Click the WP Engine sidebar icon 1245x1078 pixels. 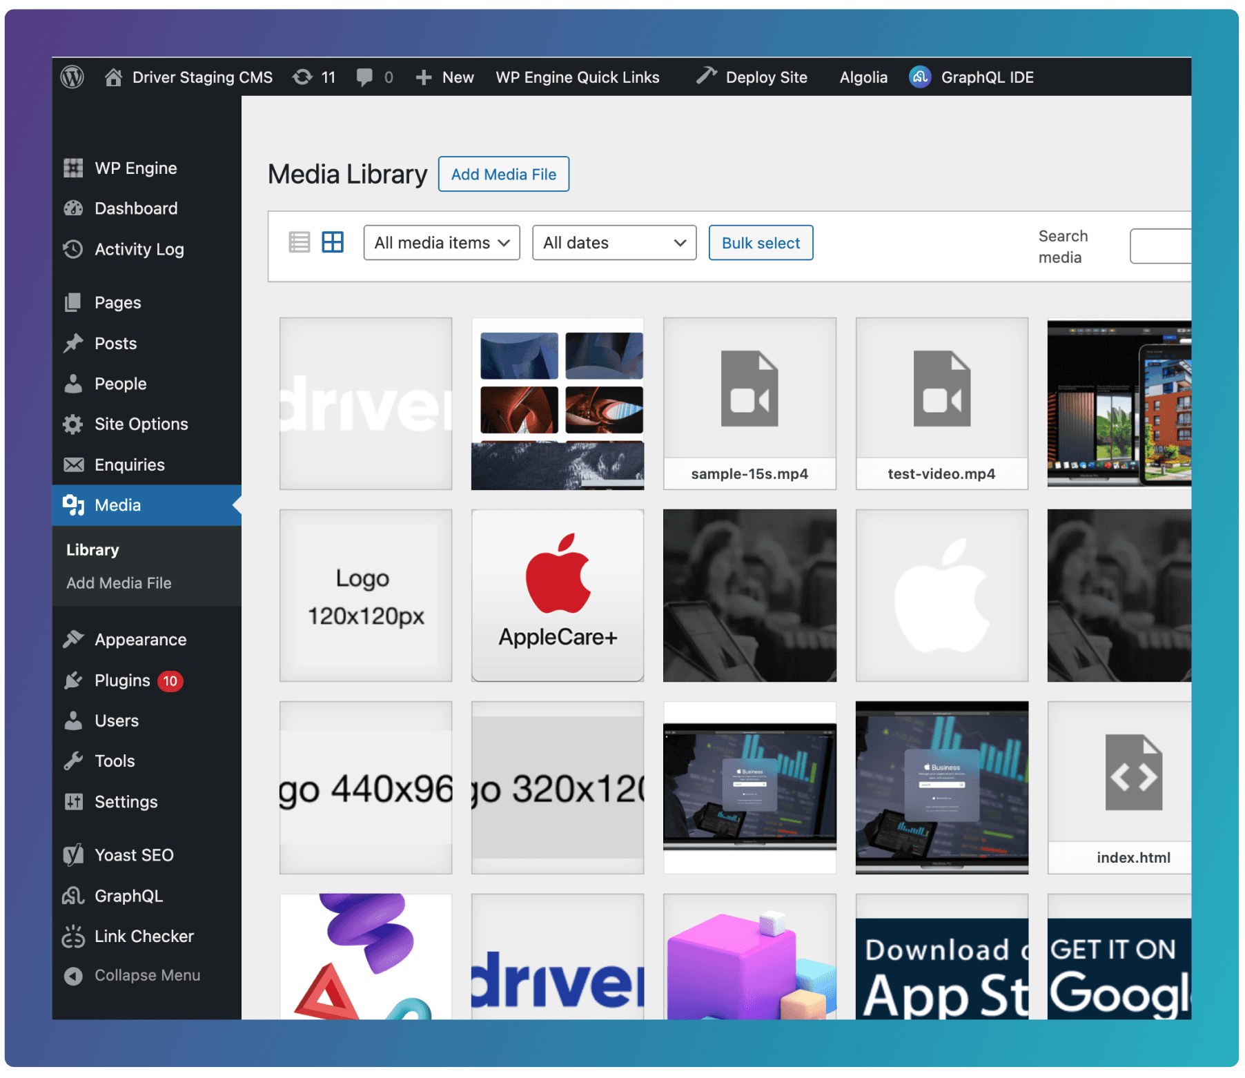[x=73, y=168]
